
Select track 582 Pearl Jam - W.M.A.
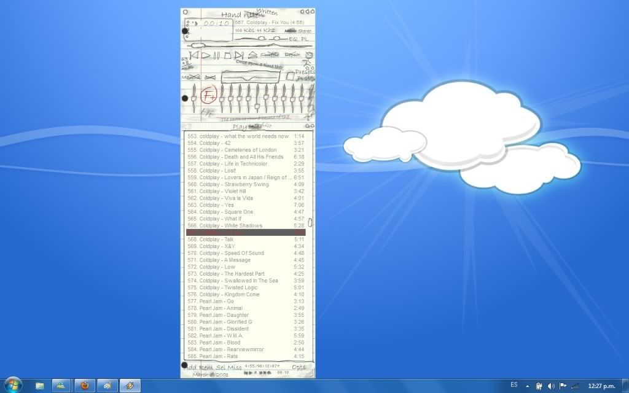pos(246,336)
